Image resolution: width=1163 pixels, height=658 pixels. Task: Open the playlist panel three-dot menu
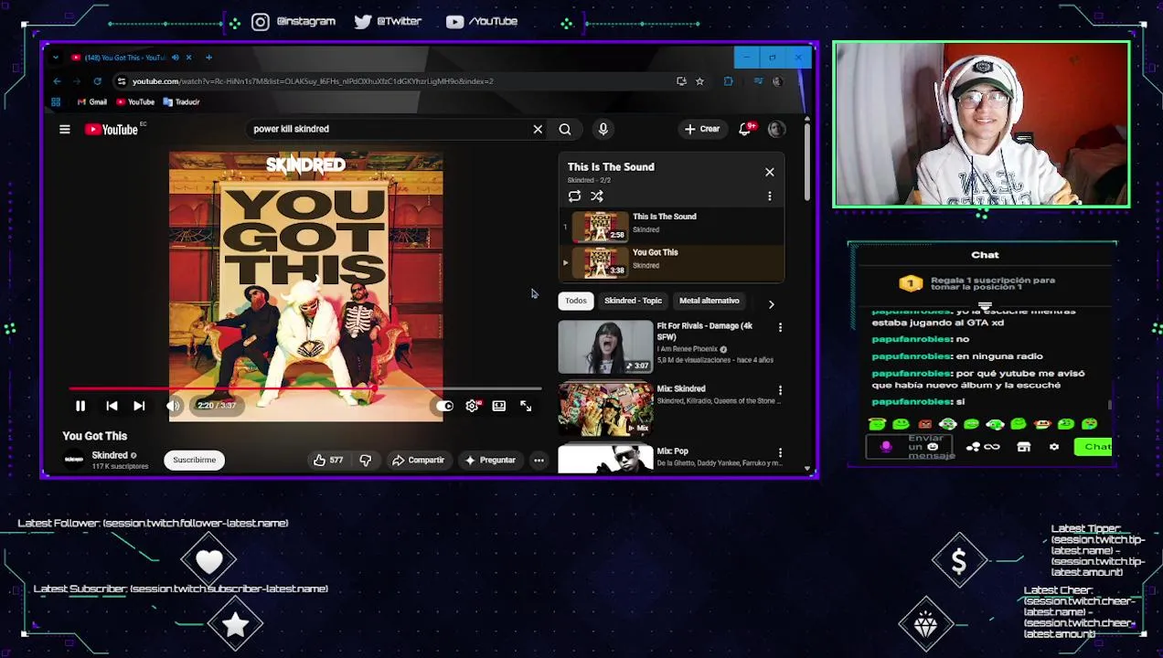point(769,196)
